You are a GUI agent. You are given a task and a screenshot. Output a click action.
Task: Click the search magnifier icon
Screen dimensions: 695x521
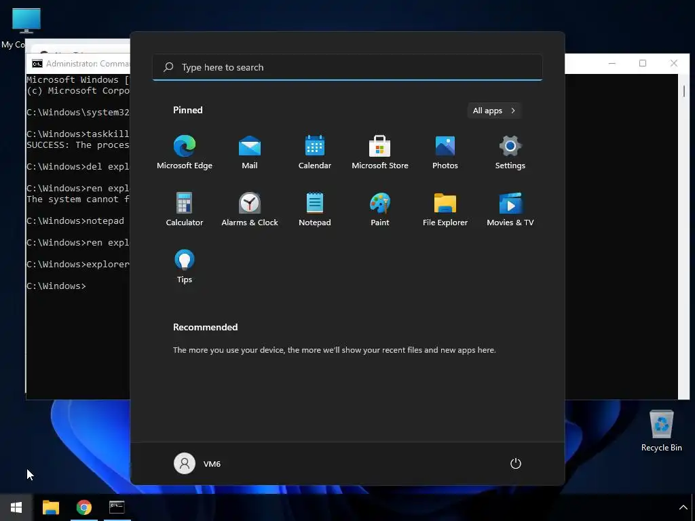click(168, 67)
